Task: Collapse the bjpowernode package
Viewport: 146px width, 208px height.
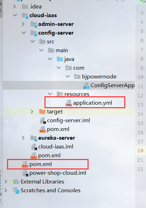Action: click(x=68, y=76)
